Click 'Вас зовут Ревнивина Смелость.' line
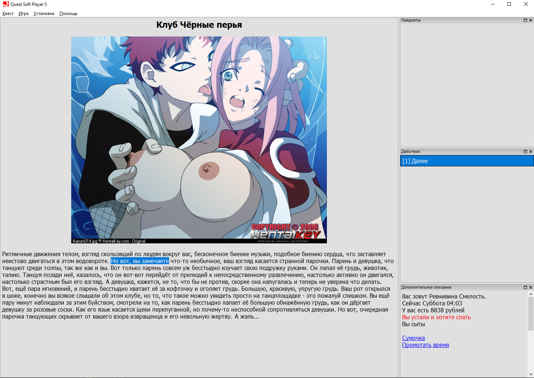 click(444, 296)
